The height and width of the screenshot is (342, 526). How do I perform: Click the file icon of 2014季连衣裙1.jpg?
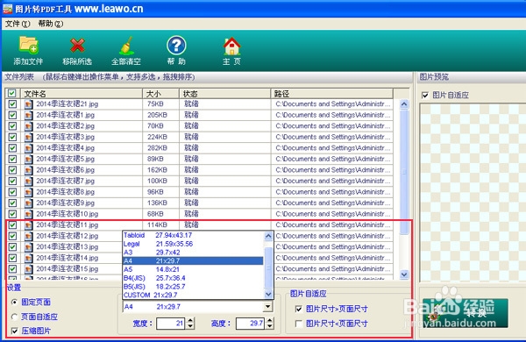pyautogui.click(x=29, y=115)
